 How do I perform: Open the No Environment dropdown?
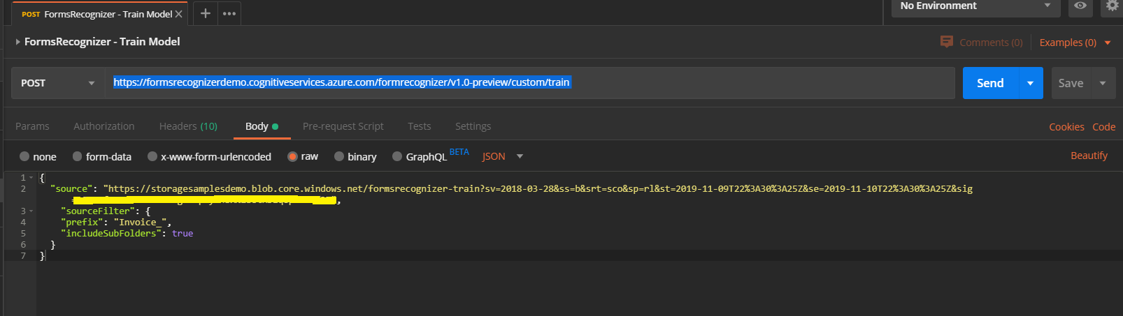coord(976,6)
